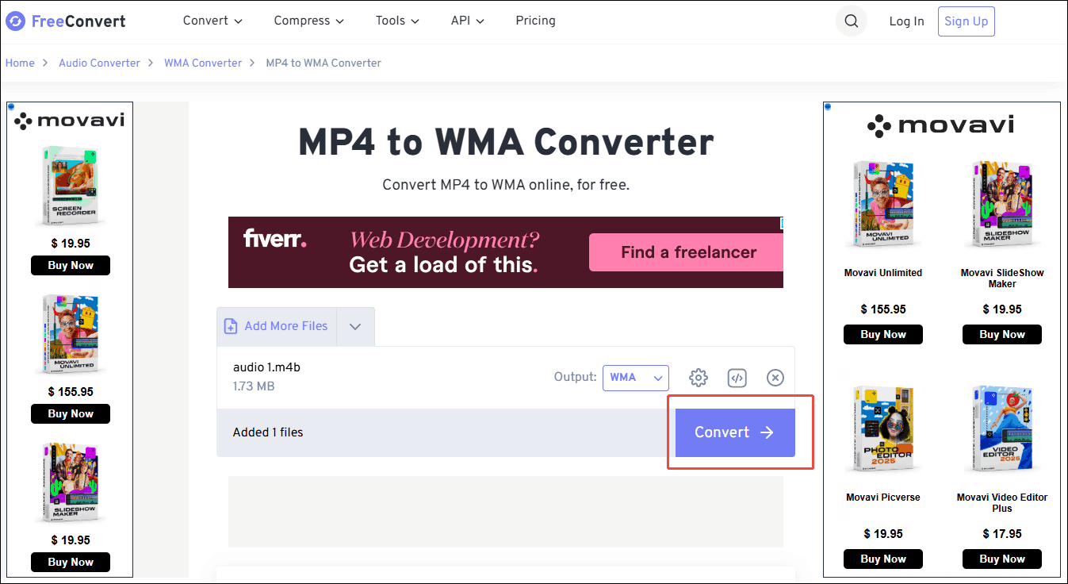Viewport: 1068px width, 584px height.
Task: Click the Movavi Picverse product title
Action: 883,498
